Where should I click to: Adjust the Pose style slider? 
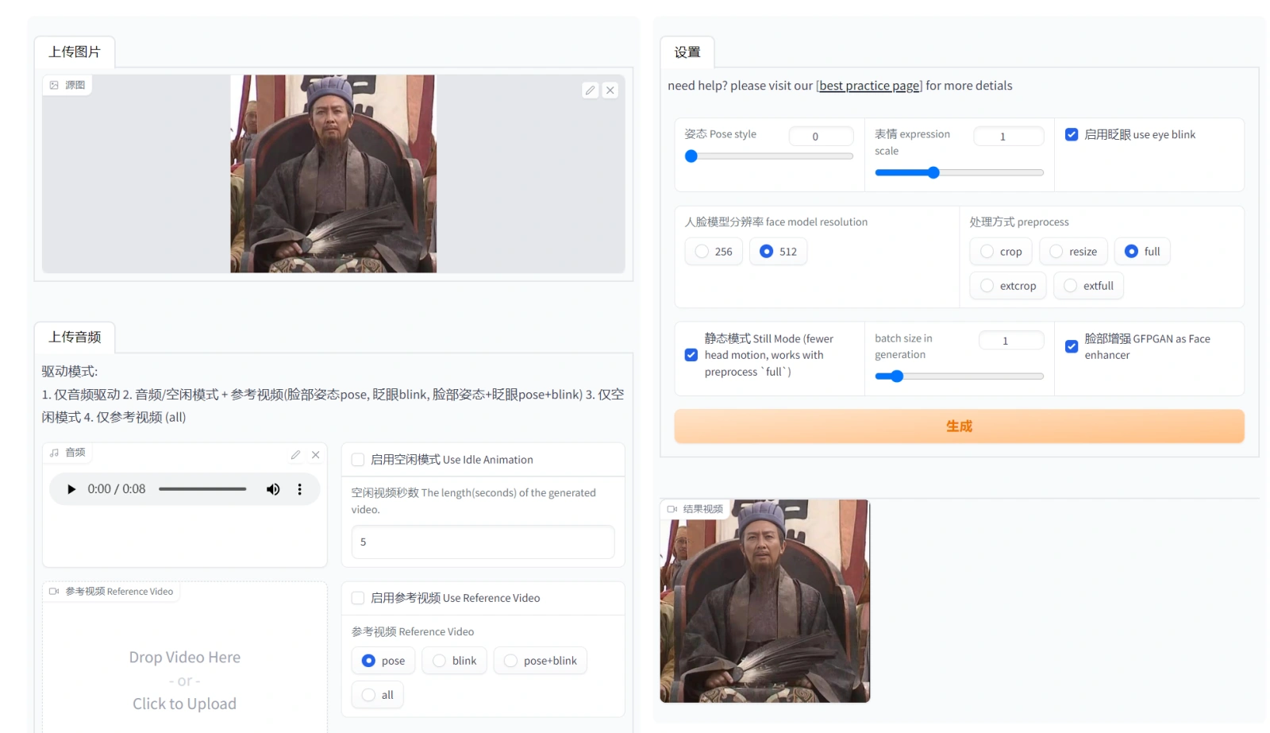coord(768,156)
